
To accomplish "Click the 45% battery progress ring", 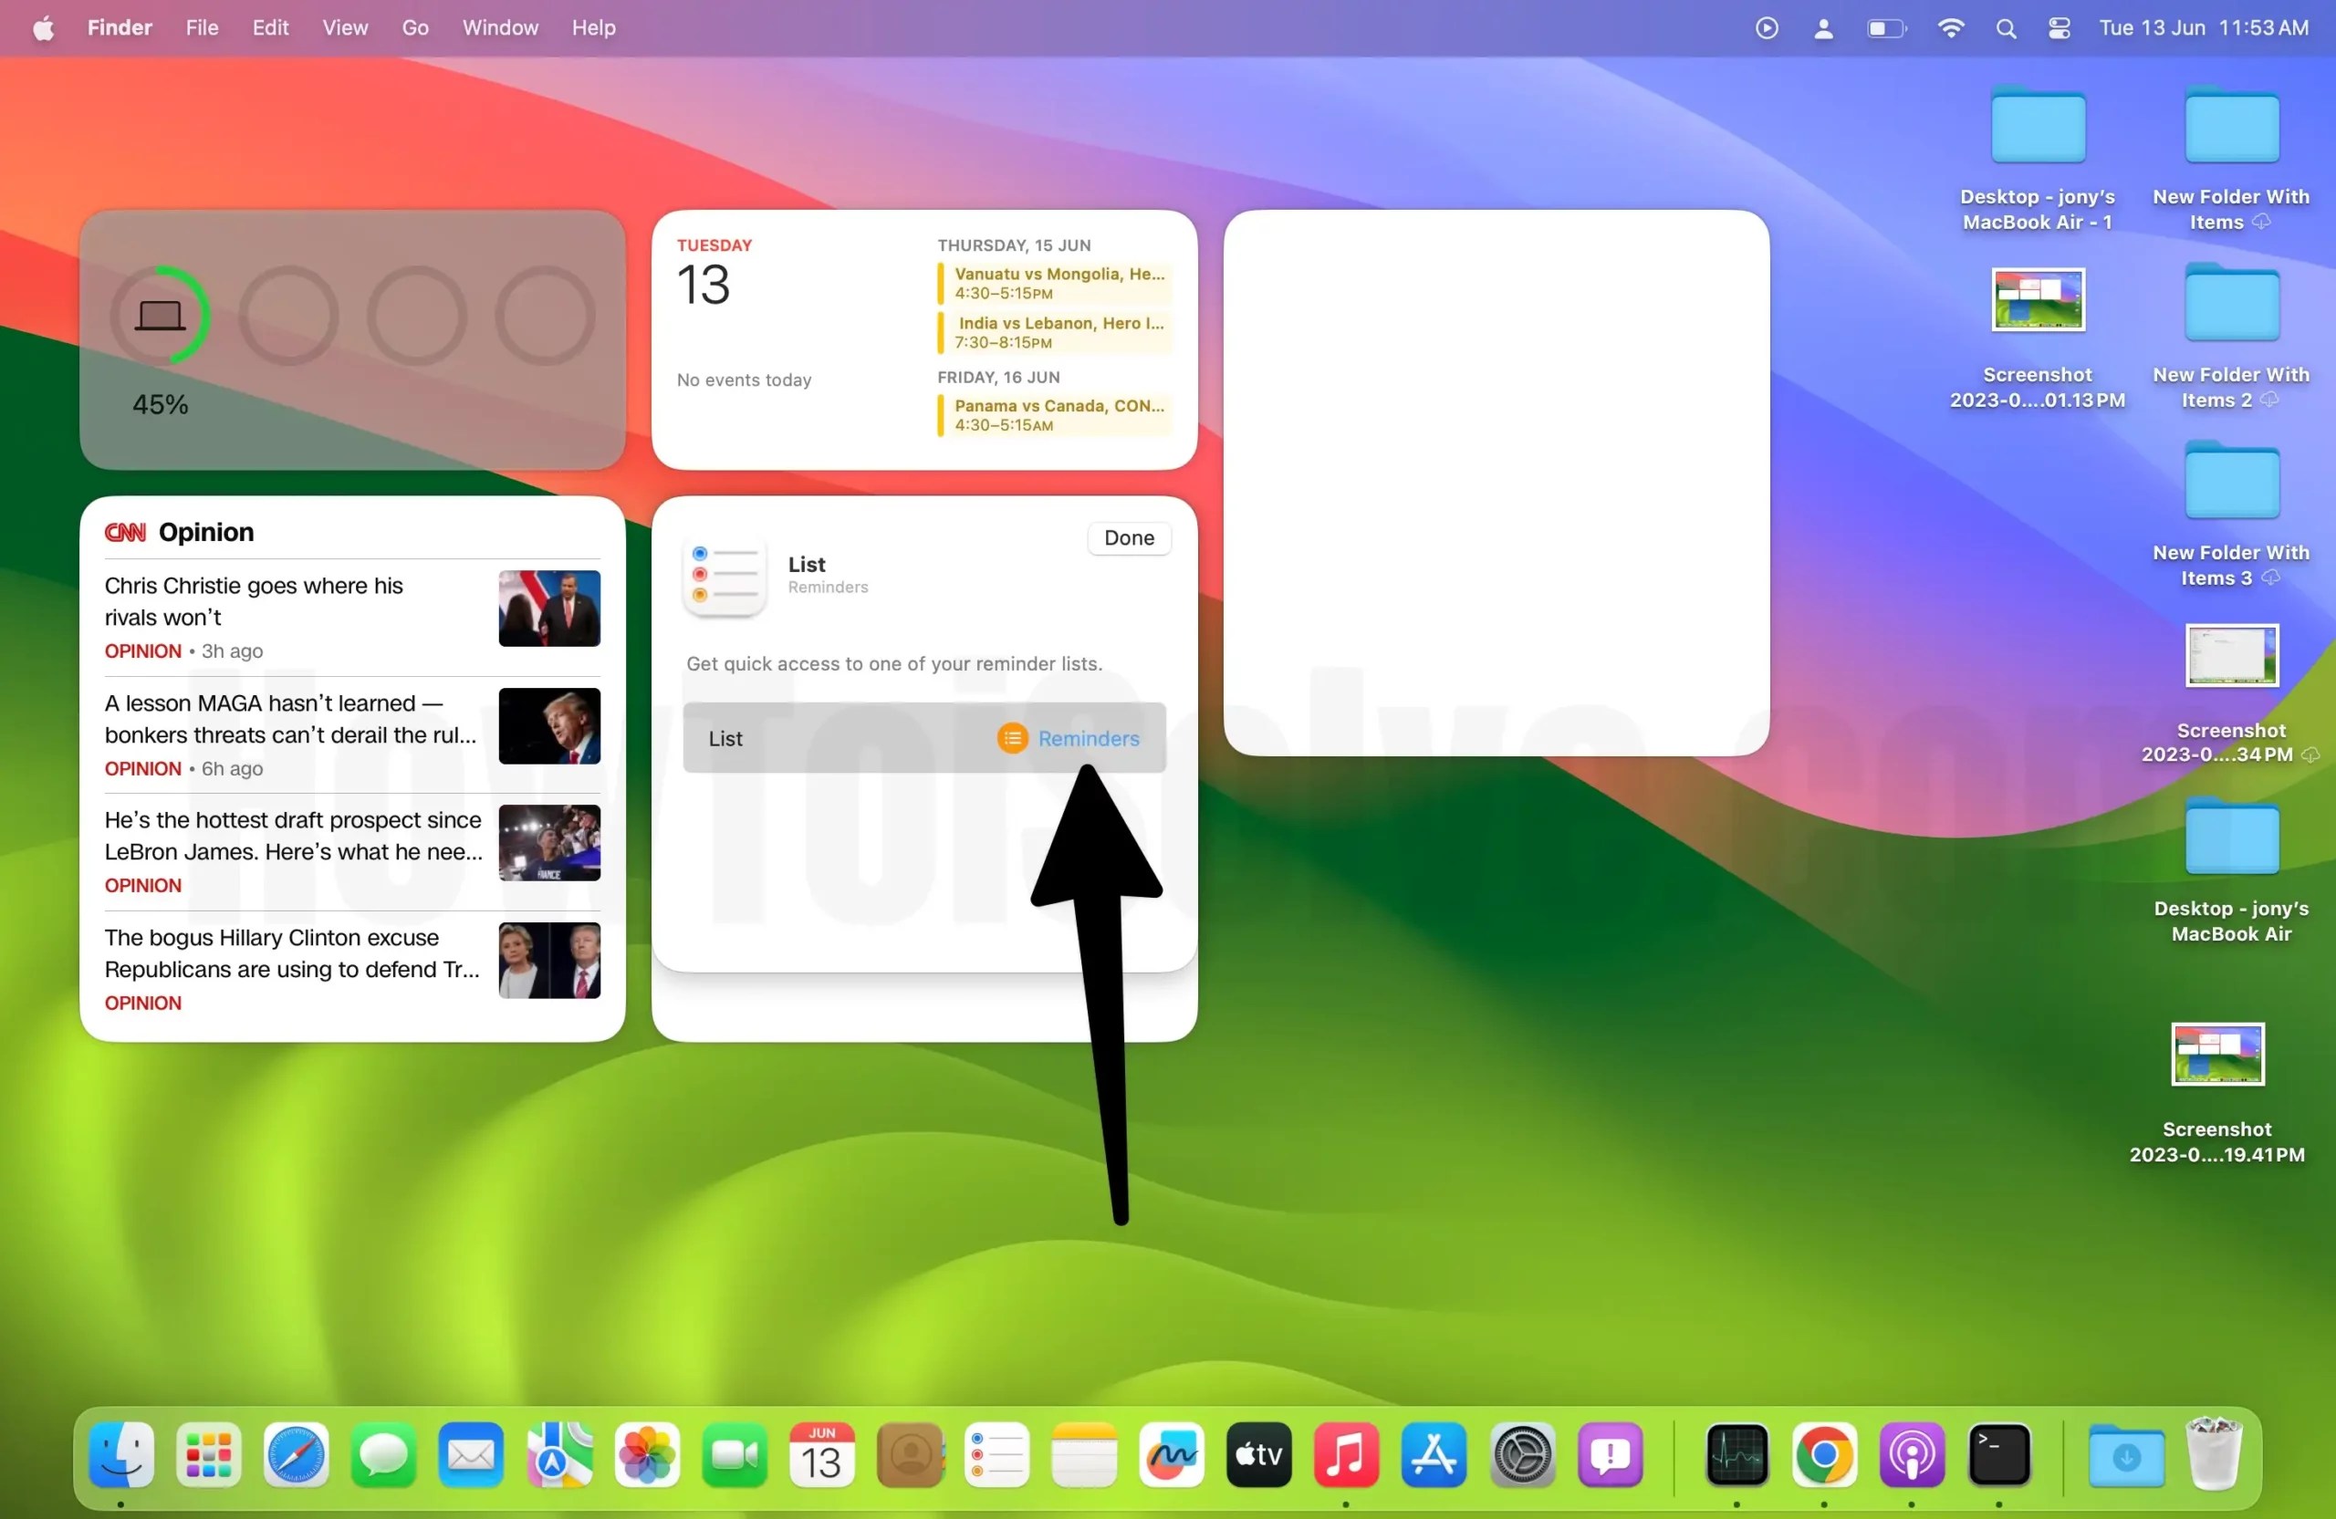I will (x=162, y=316).
